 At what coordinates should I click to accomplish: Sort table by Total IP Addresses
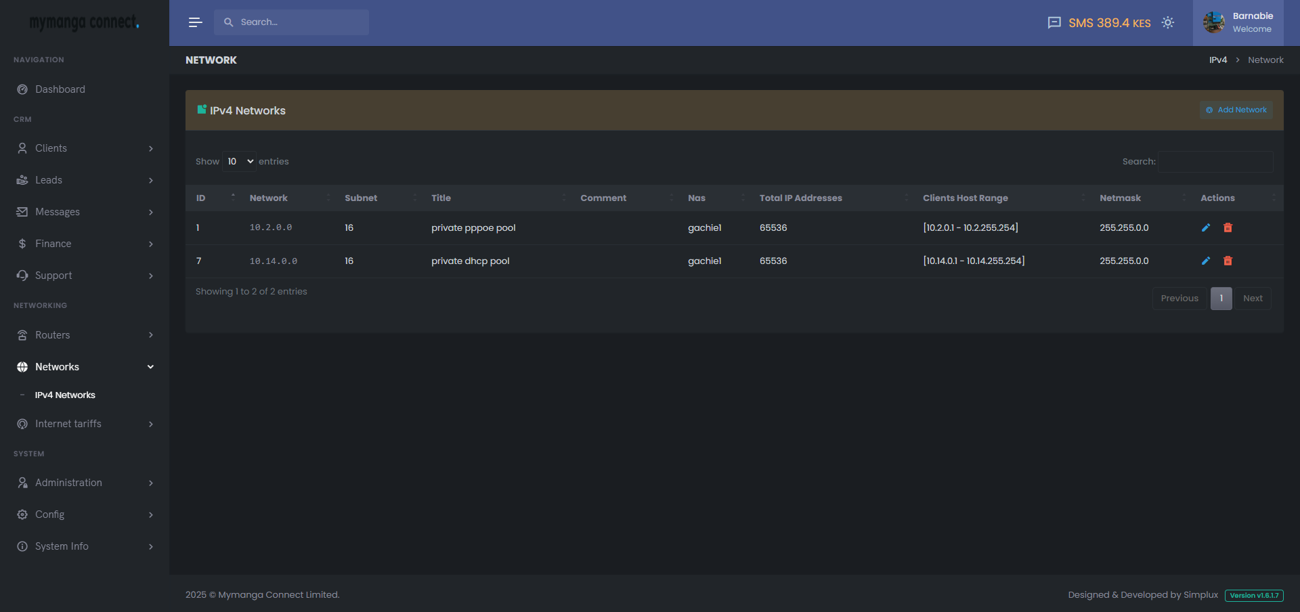coord(800,198)
